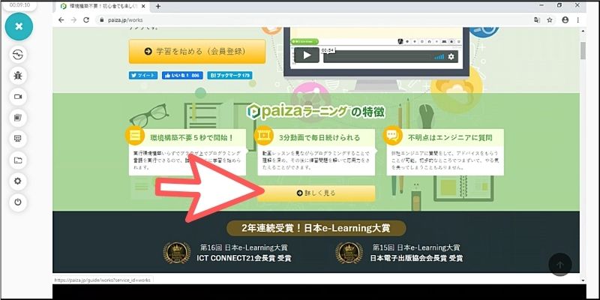This screenshot has width=600, height=300.
Task: Open the sidebar settings gear icon
Action: coord(18,181)
